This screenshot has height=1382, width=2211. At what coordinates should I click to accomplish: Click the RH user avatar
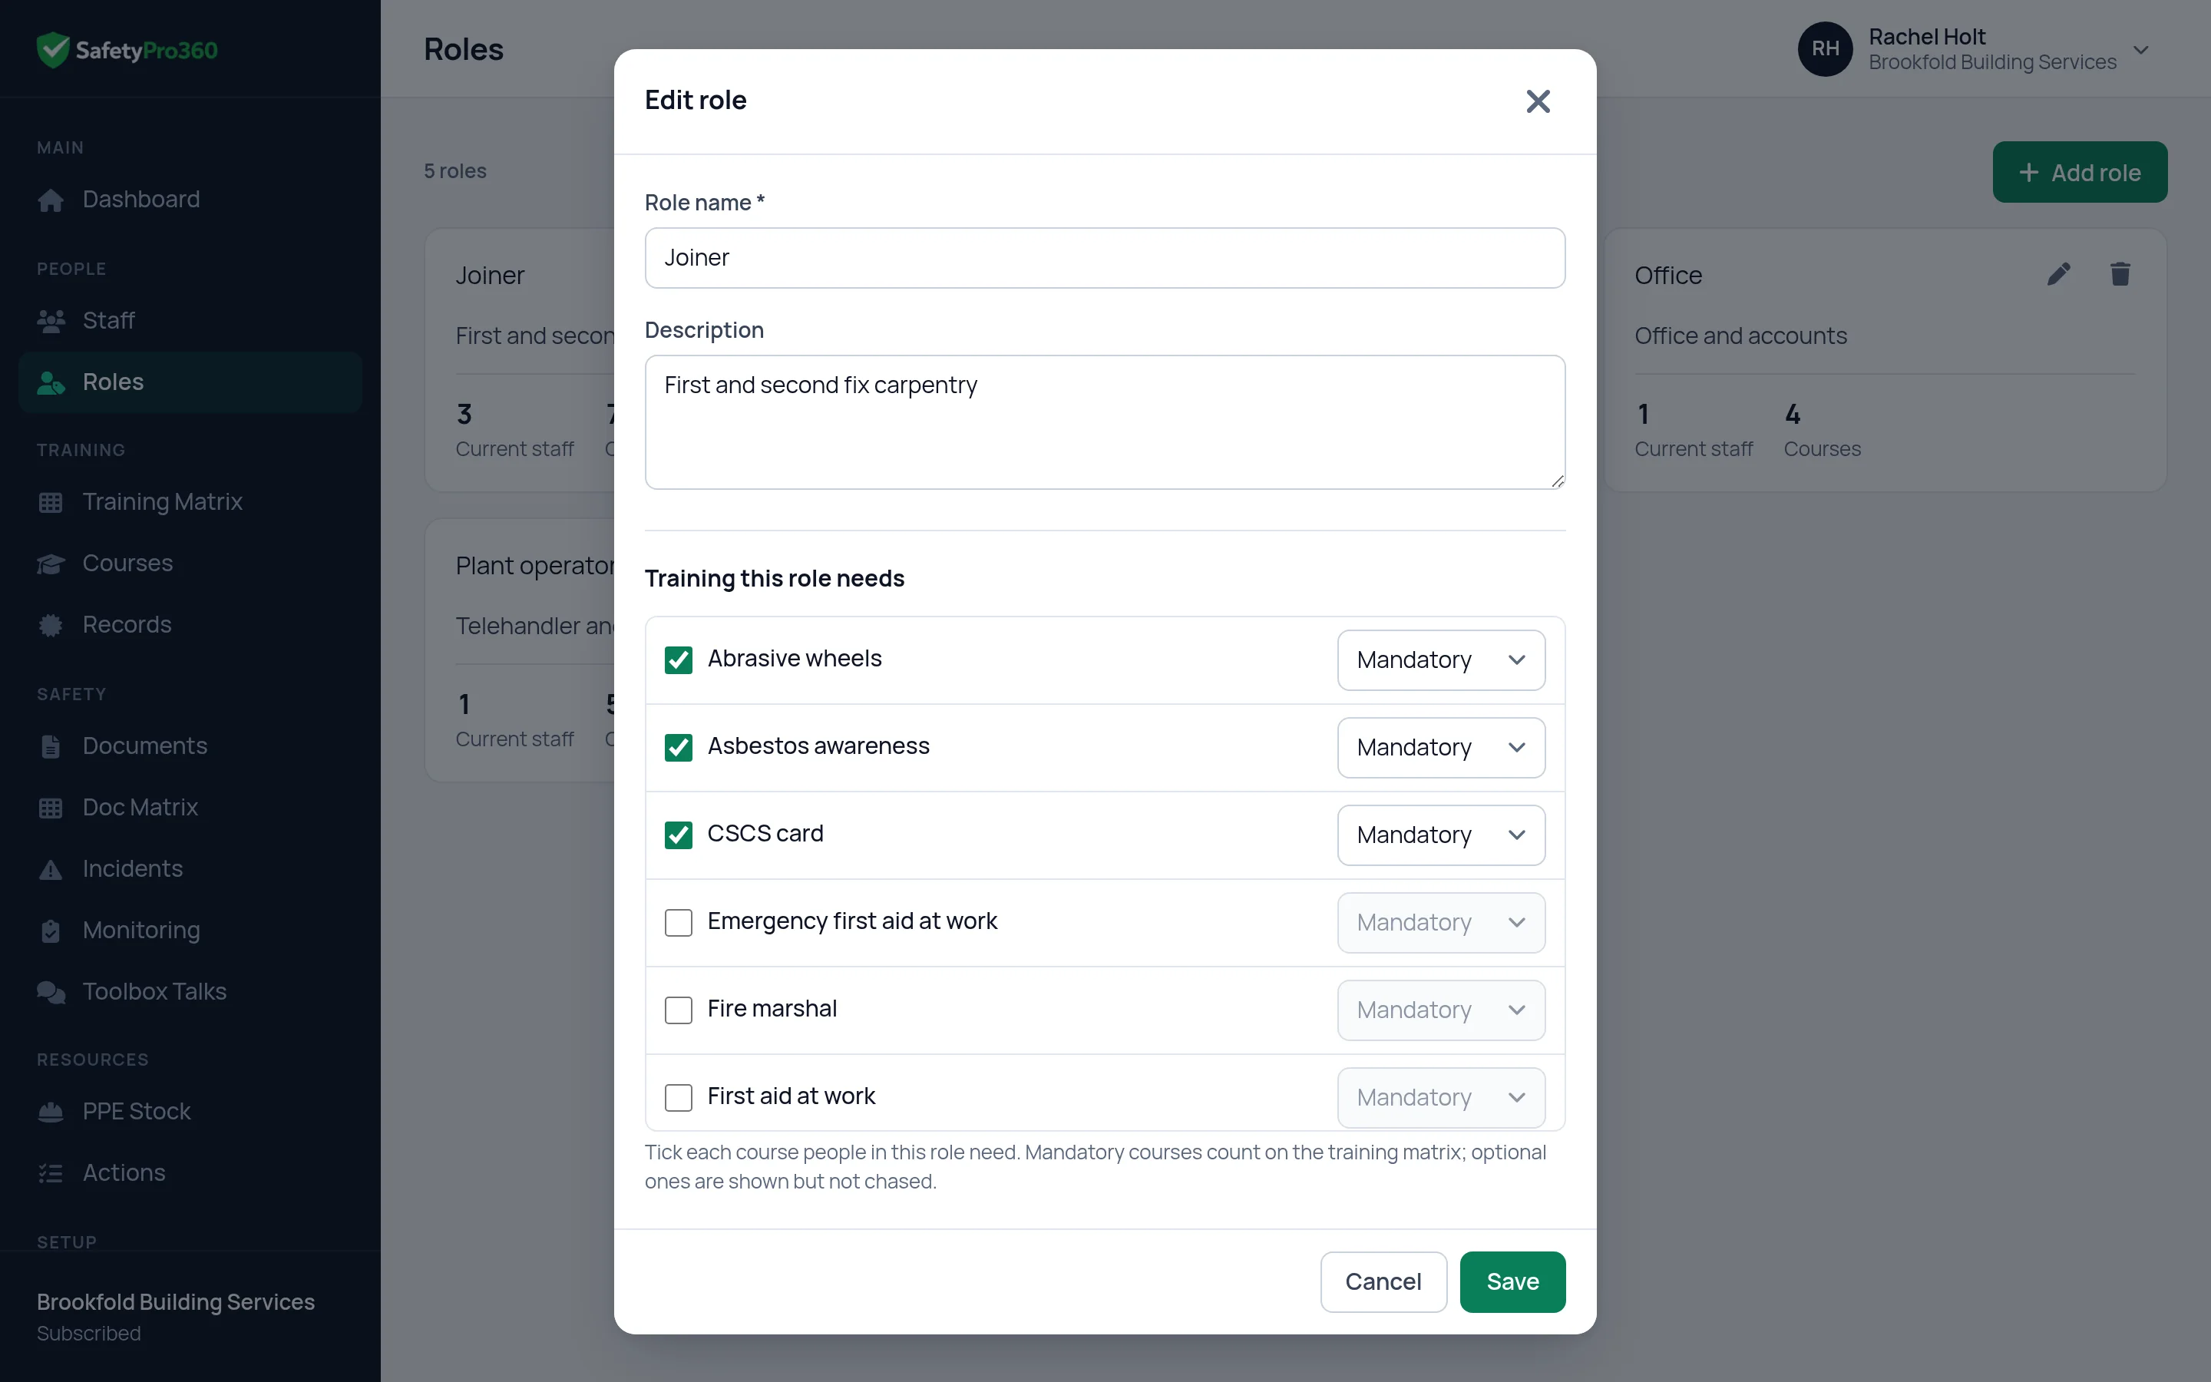pos(1825,48)
